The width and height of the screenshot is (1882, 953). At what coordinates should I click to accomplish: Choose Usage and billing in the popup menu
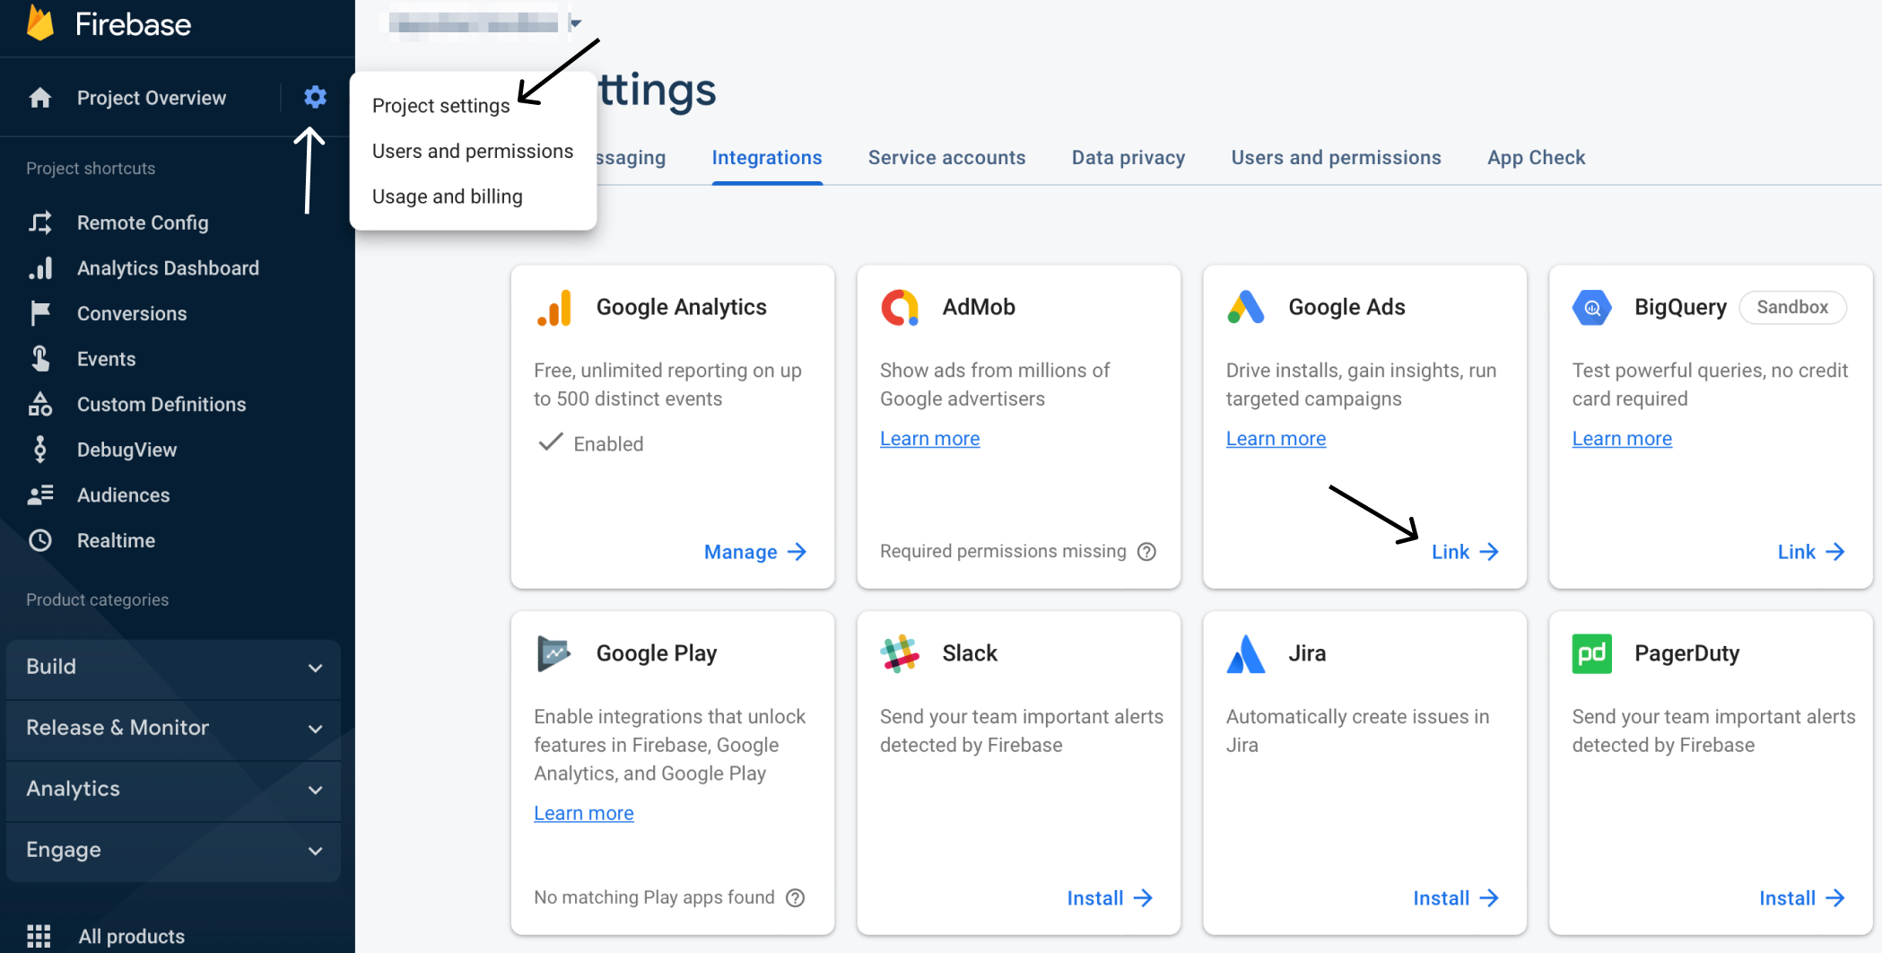[447, 197]
